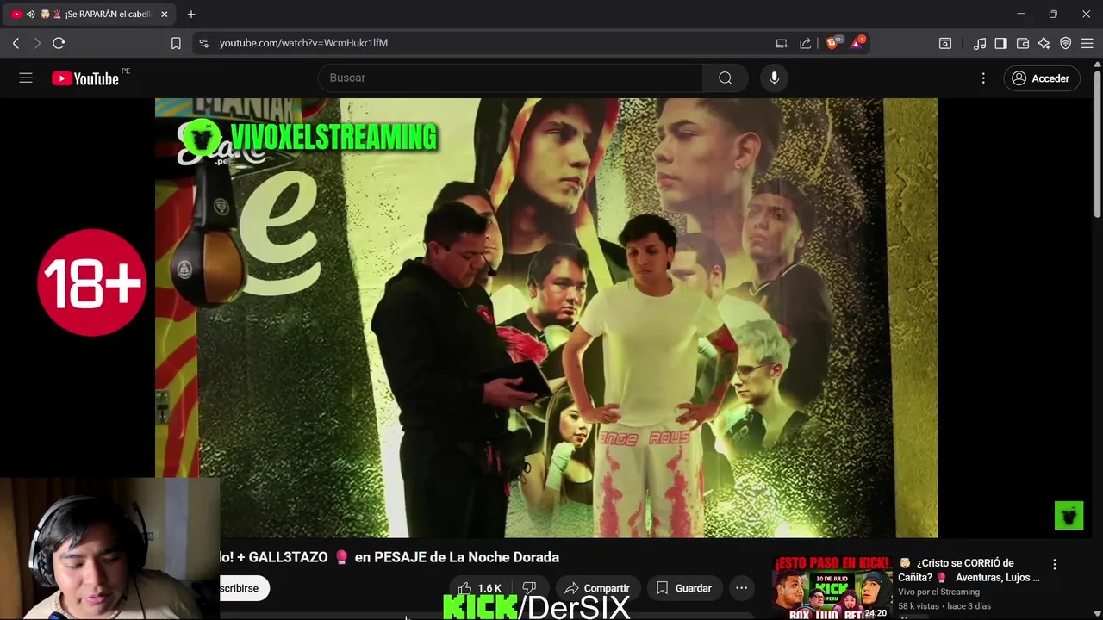Open YouTube settings three-dot menu
The width and height of the screenshot is (1103, 620).
pos(983,78)
